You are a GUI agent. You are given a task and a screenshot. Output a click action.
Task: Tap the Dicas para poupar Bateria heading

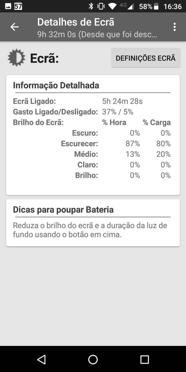coord(63,210)
